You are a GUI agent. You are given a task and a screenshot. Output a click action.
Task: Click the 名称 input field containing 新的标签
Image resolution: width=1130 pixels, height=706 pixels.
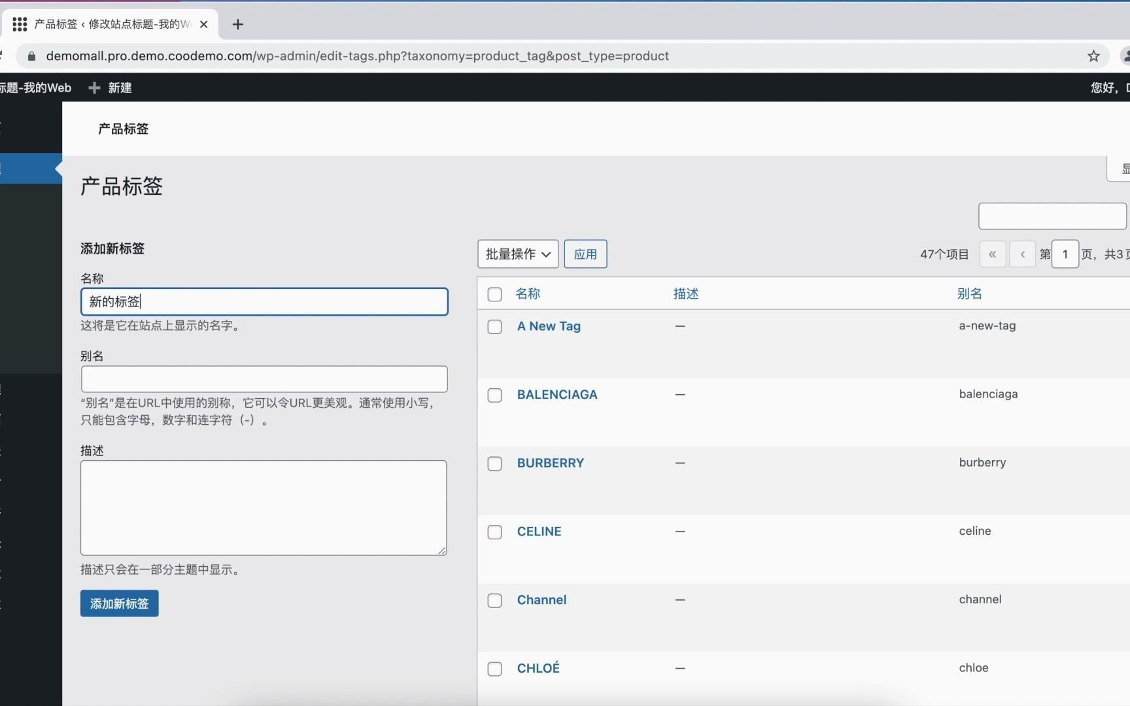[x=264, y=301]
